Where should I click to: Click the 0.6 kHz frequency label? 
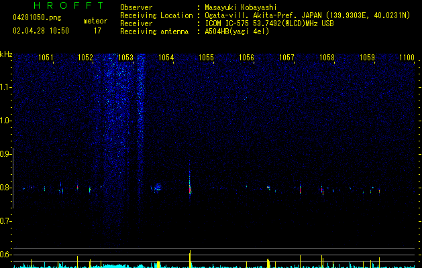point(5,255)
